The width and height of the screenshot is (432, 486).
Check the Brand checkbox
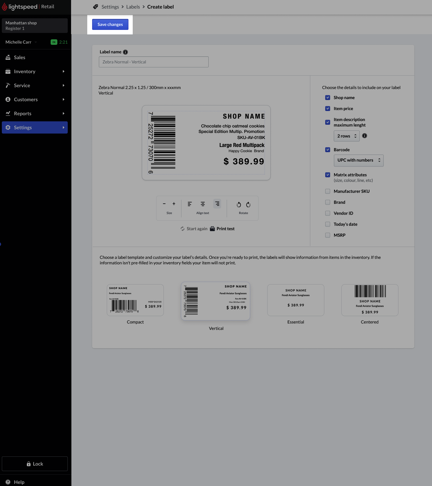tap(328, 202)
